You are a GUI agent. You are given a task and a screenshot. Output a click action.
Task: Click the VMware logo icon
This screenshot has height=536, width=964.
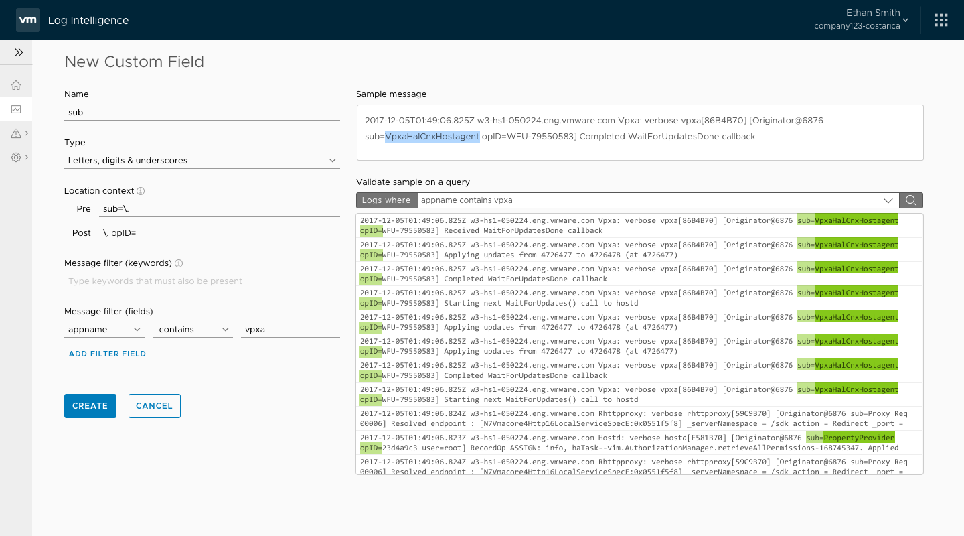27,20
